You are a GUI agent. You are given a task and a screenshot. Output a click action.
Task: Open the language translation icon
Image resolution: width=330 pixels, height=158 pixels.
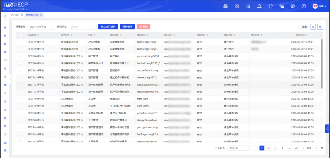coord(282,6)
